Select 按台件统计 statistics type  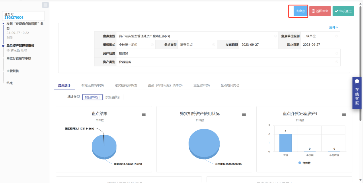92,97
